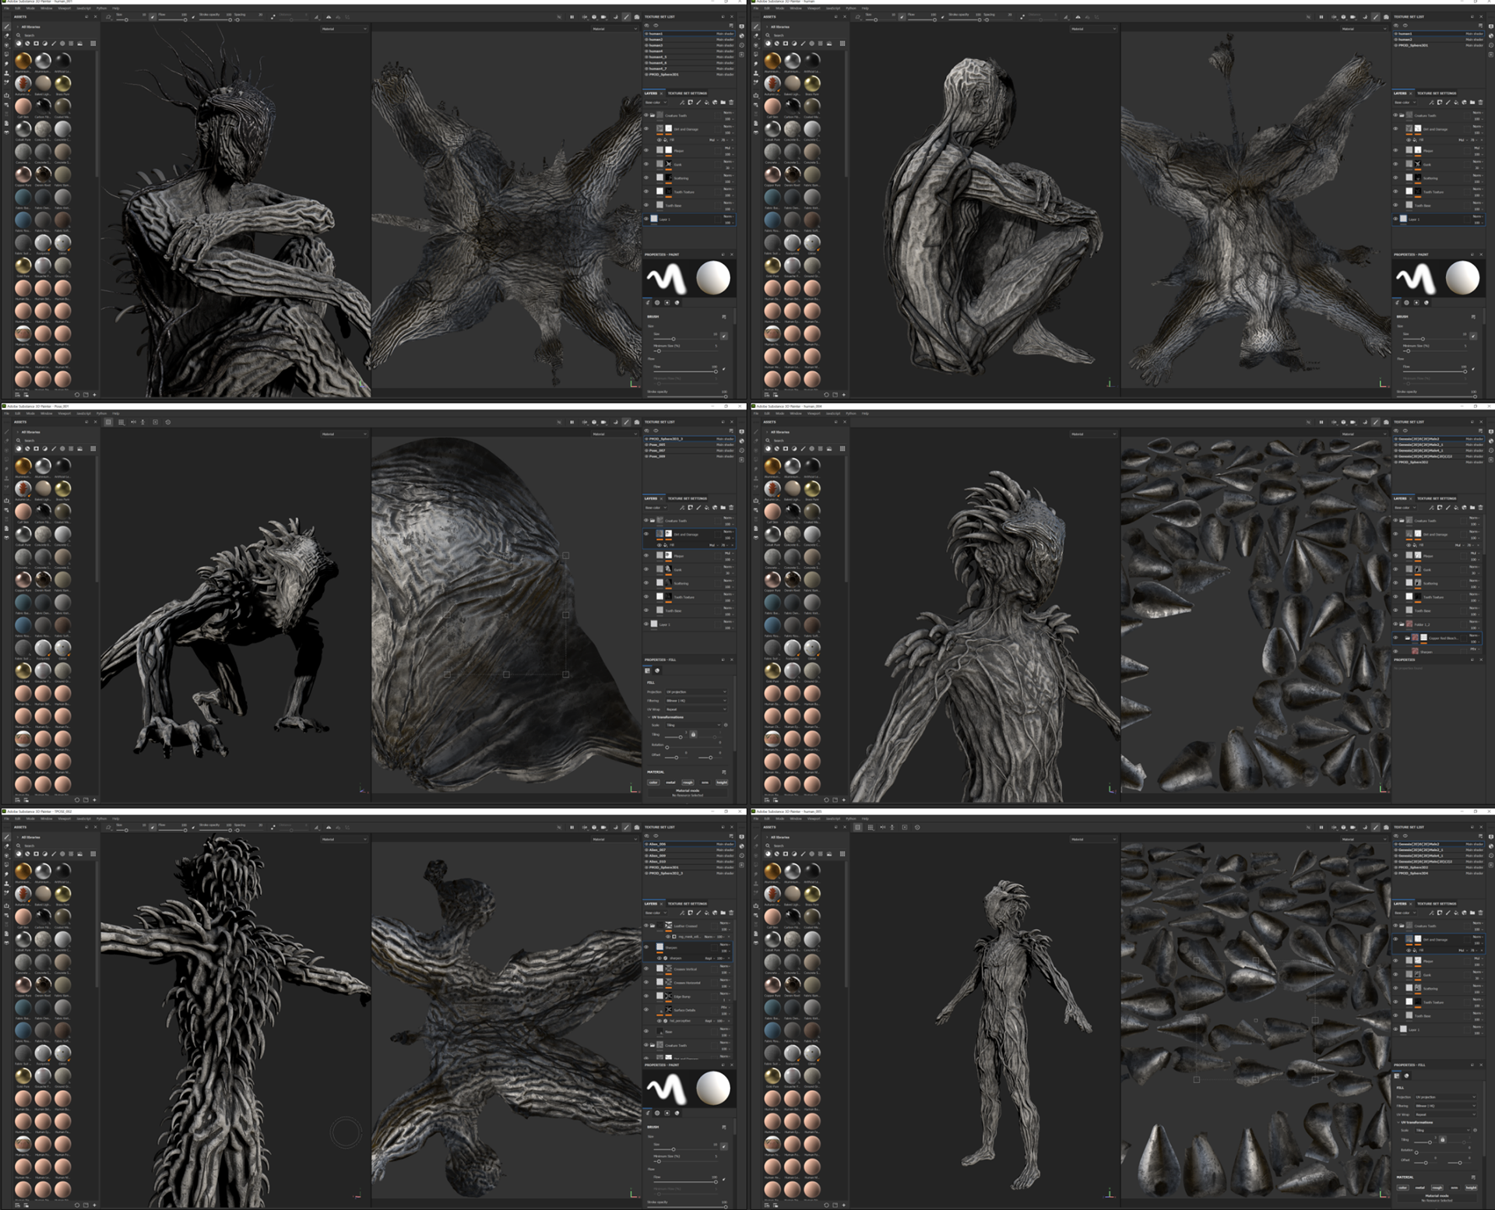Image resolution: width=1495 pixels, height=1210 pixels.
Task: Click pause rendering icon in top-left window
Action: tap(572, 17)
